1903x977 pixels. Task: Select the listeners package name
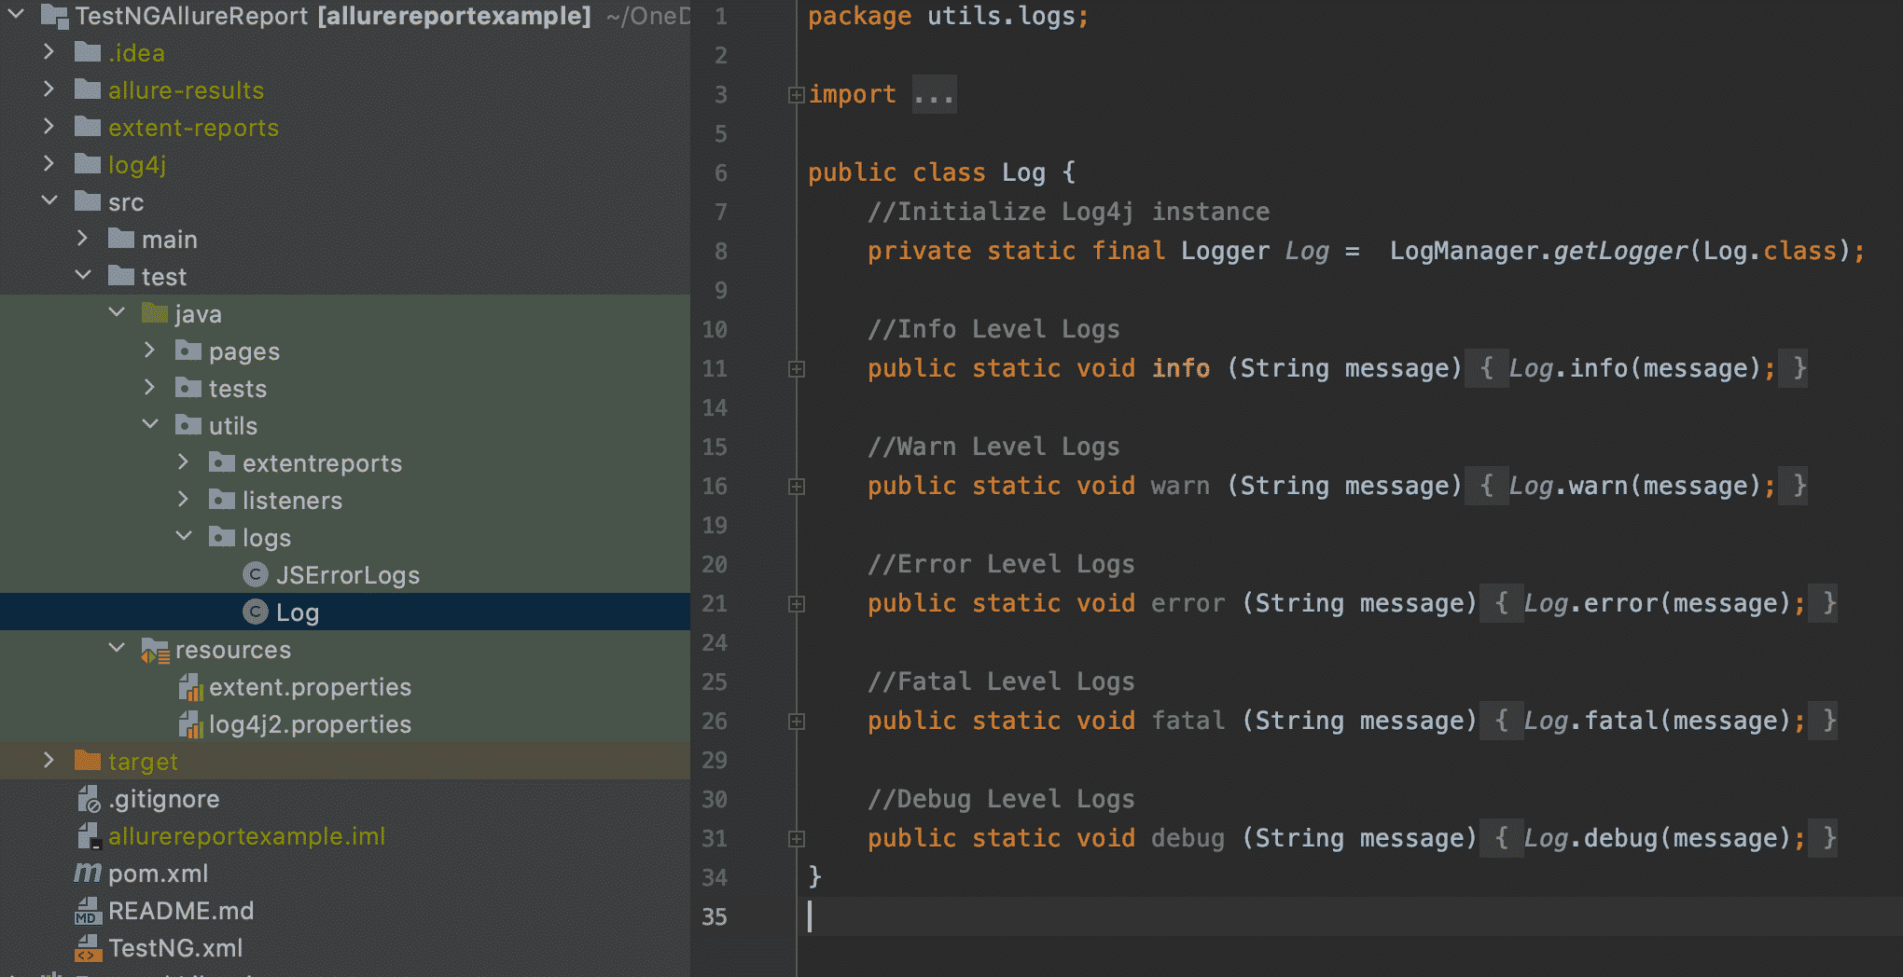[x=292, y=501]
